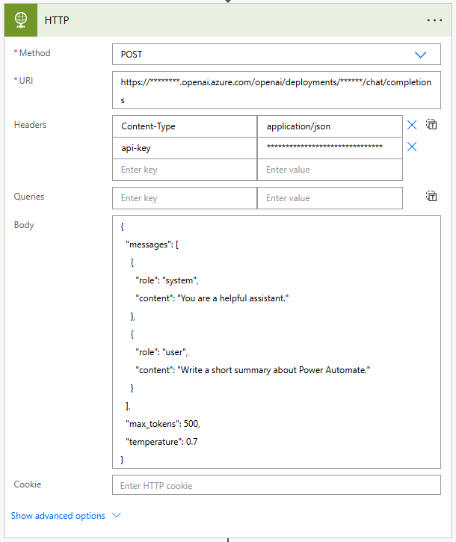Switch Headers to text mode
This screenshot has height=542, width=456.
click(x=431, y=125)
